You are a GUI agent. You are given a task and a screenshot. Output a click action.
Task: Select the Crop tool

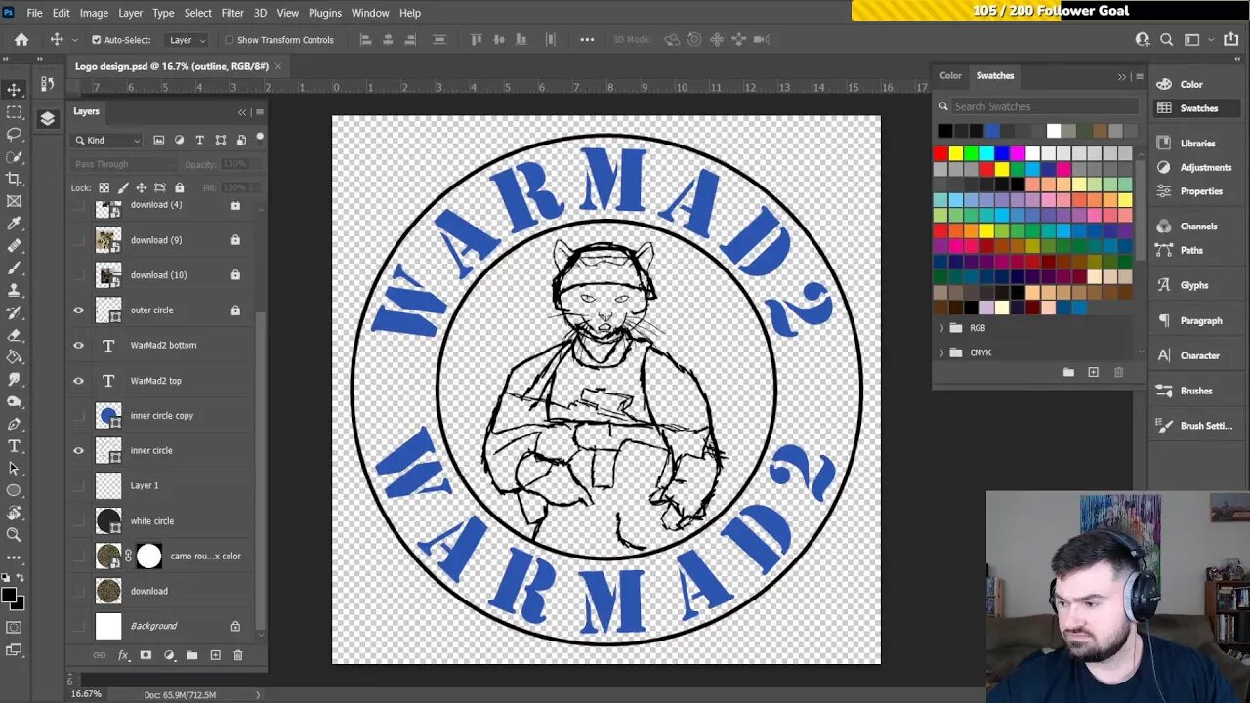point(14,179)
